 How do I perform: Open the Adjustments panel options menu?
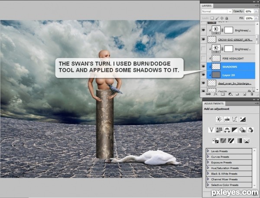257,104
